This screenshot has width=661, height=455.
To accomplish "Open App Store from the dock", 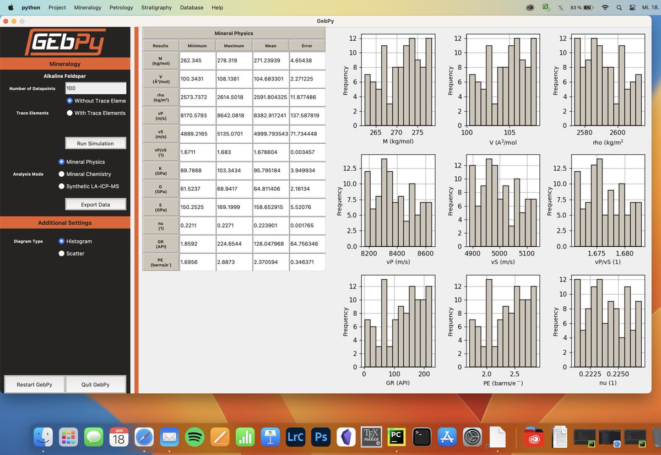I will point(448,437).
